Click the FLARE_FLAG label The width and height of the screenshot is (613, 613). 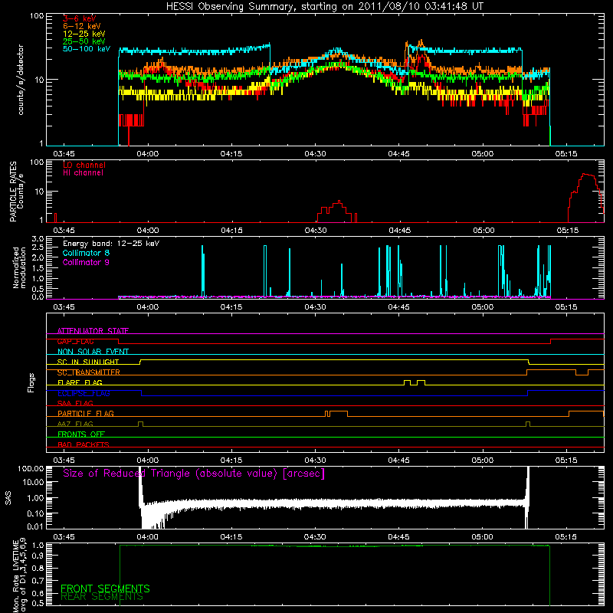(x=80, y=382)
